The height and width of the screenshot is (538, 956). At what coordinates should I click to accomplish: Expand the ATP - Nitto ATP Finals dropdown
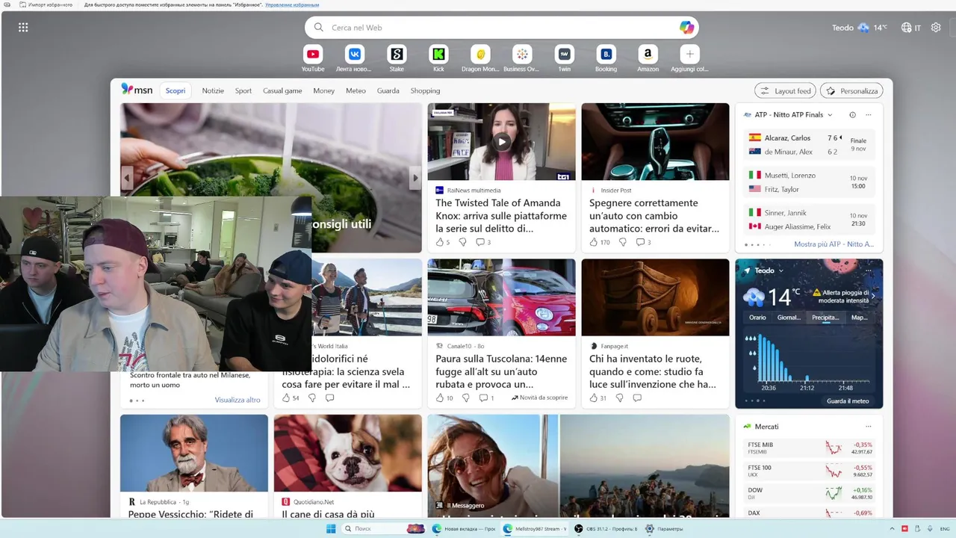point(830,115)
